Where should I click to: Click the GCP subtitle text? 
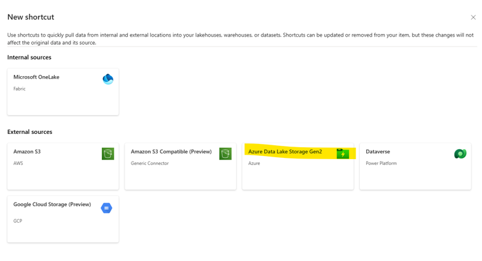click(18, 221)
